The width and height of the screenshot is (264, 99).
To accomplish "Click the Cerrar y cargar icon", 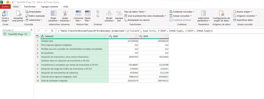I will [x=5, y=13].
